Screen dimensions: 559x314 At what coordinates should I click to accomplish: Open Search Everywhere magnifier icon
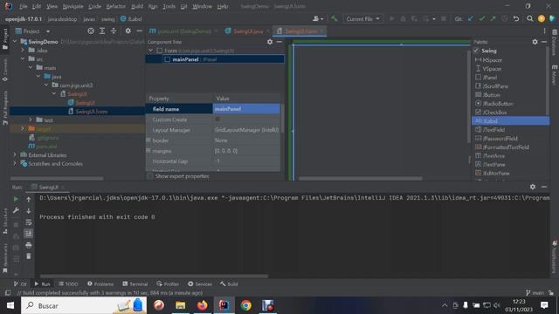point(530,18)
